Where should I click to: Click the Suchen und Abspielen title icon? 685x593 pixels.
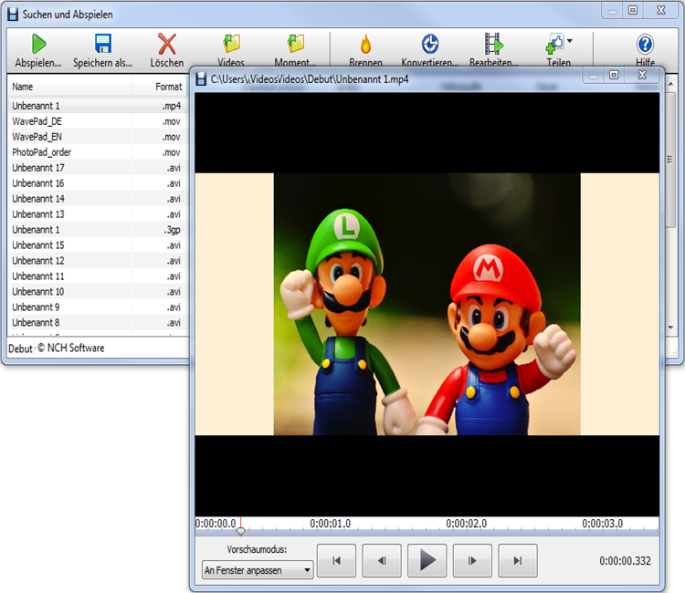pos(13,15)
